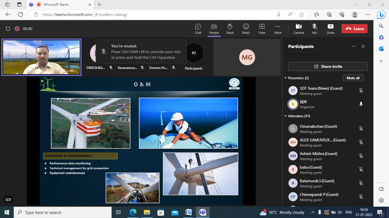The image size is (389, 218).
Task: Open the View layout options
Action: click(262, 29)
